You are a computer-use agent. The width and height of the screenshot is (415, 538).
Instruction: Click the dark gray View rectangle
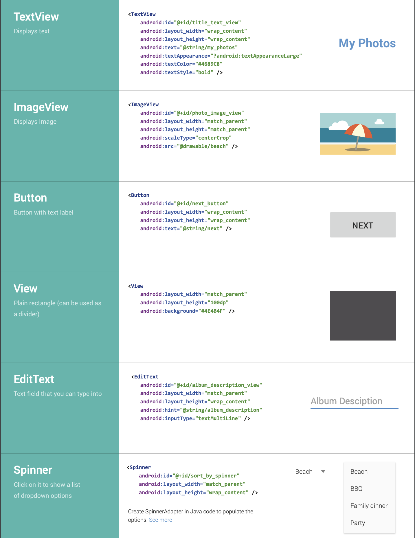(x=363, y=315)
